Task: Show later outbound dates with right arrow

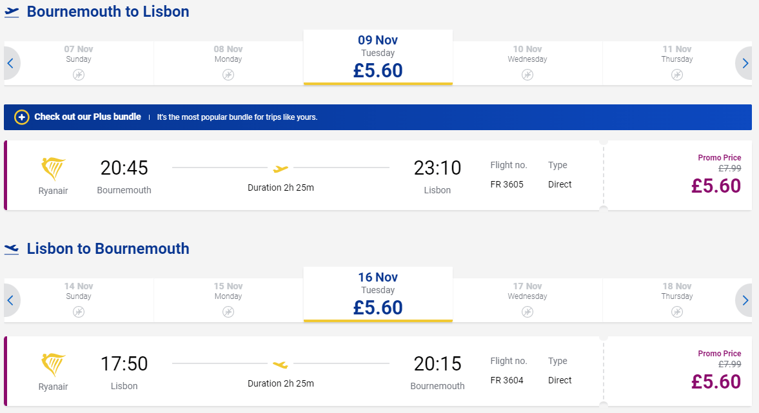Action: pos(744,63)
